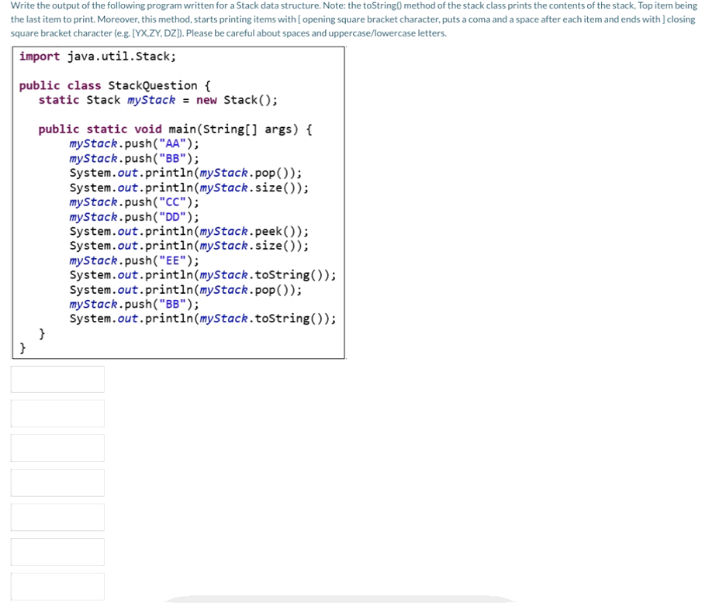Select the myStack.push("EE") line
The height and width of the screenshot is (603, 702).
pos(133,260)
